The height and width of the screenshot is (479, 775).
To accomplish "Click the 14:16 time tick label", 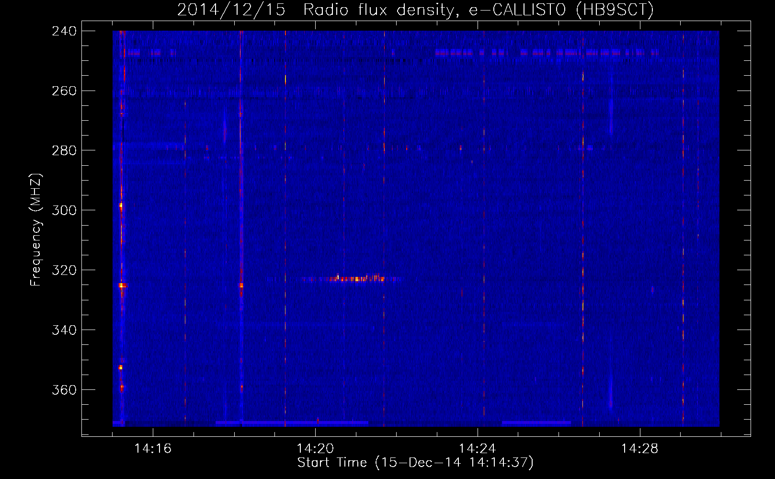I will tap(153, 448).
